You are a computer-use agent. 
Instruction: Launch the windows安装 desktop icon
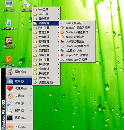tap(9, 24)
